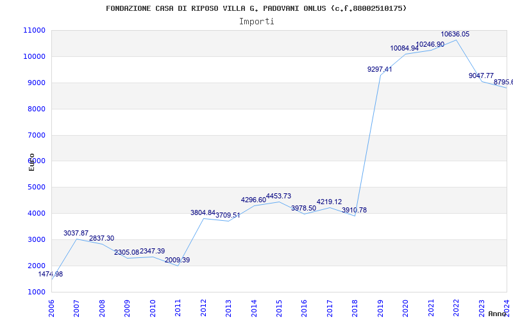Screen dimensions: 513x320
Task: Click data label 4453.73
Action: (x=278, y=196)
